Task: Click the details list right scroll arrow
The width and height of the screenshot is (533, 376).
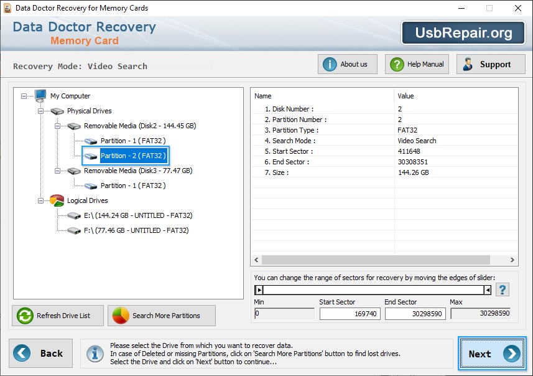Action: pos(512,260)
